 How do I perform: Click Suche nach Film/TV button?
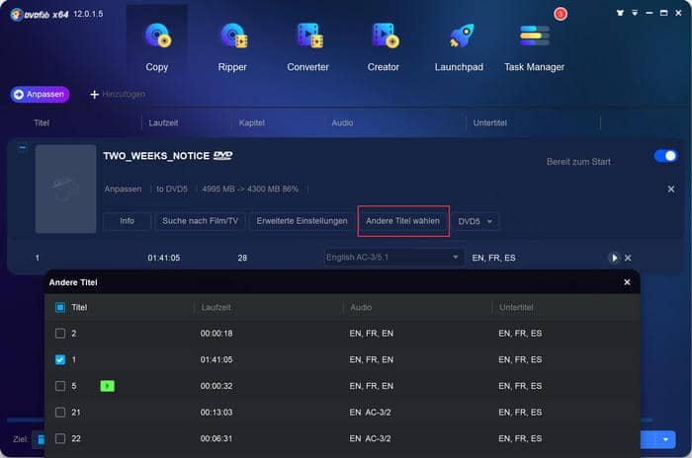pos(200,221)
